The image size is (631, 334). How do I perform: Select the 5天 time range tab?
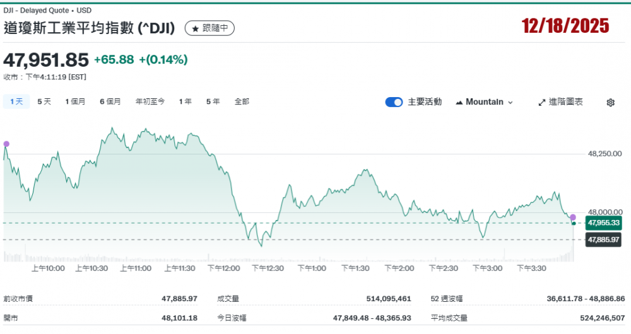44,101
